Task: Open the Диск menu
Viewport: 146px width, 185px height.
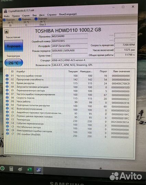Action: click(x=42, y=15)
